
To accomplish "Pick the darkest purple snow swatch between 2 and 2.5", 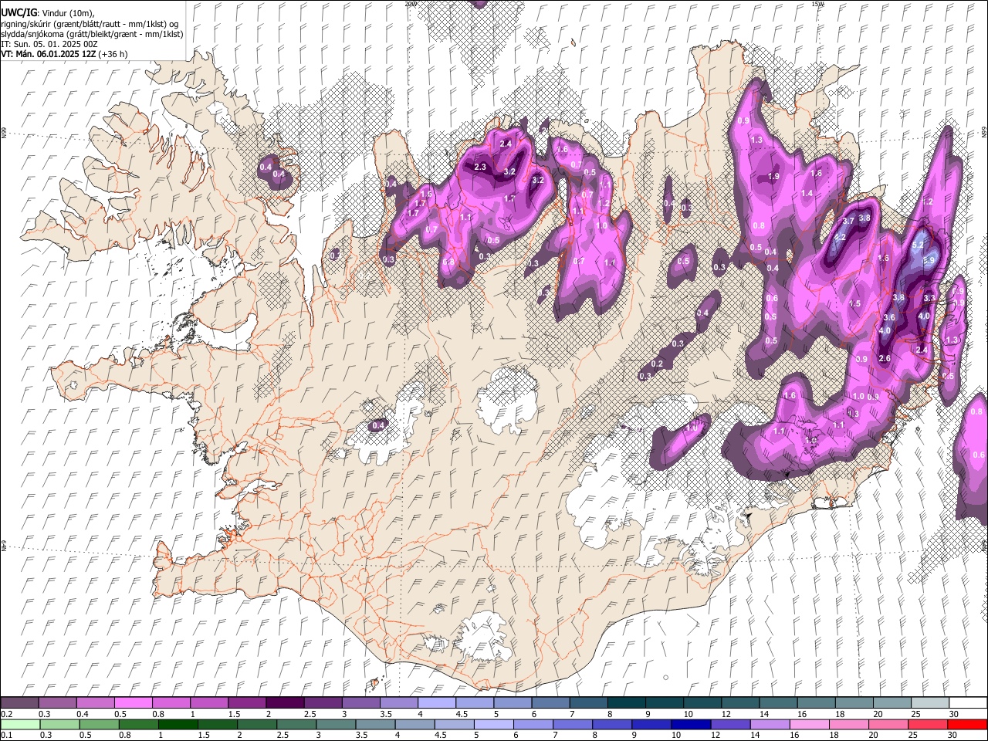I will click(x=285, y=702).
